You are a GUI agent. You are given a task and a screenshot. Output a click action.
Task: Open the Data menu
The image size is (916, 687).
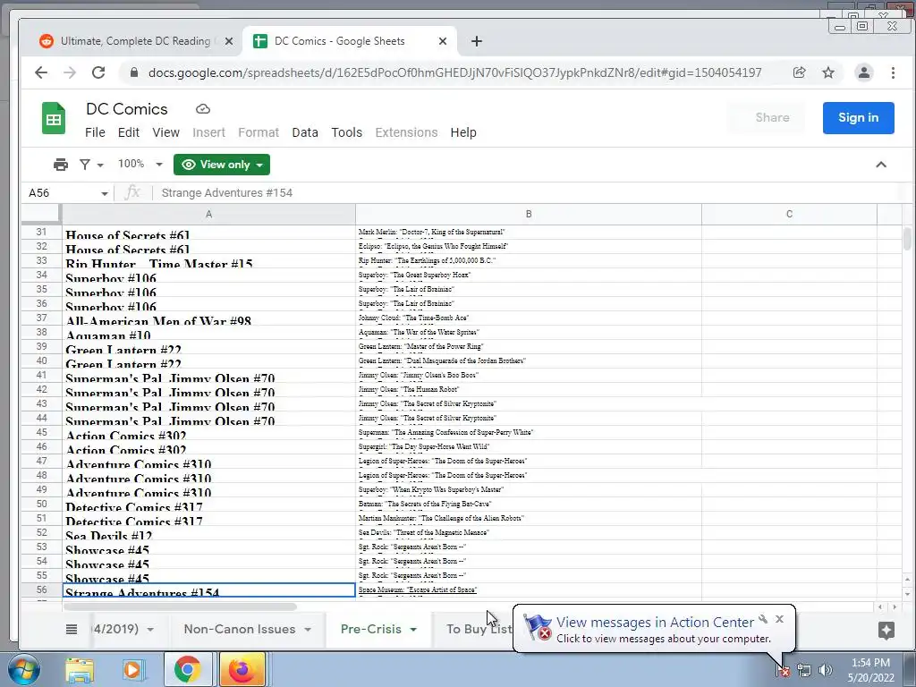pyautogui.click(x=305, y=132)
